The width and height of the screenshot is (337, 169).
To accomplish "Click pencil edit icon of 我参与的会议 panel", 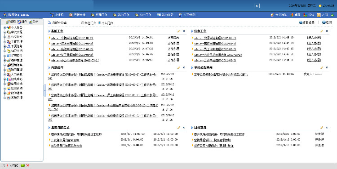I will point(179,128).
